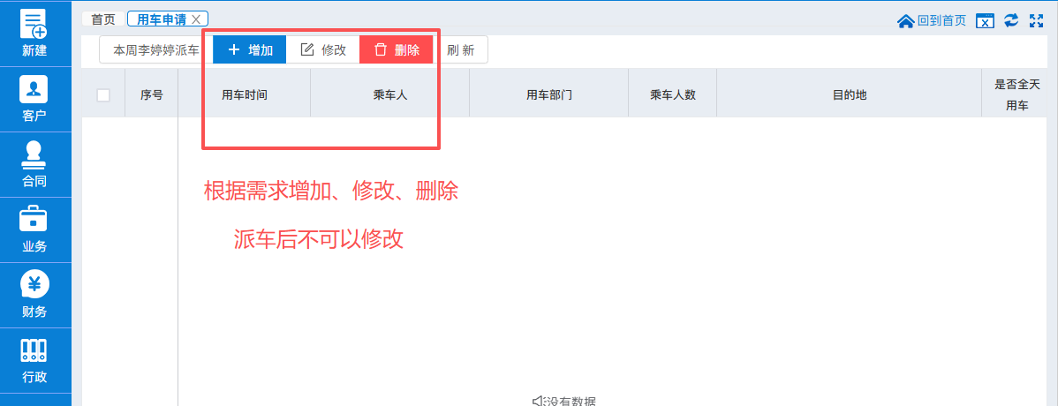The image size is (1058, 406).
Task: Open the 行政 administration module
Action: click(x=35, y=361)
